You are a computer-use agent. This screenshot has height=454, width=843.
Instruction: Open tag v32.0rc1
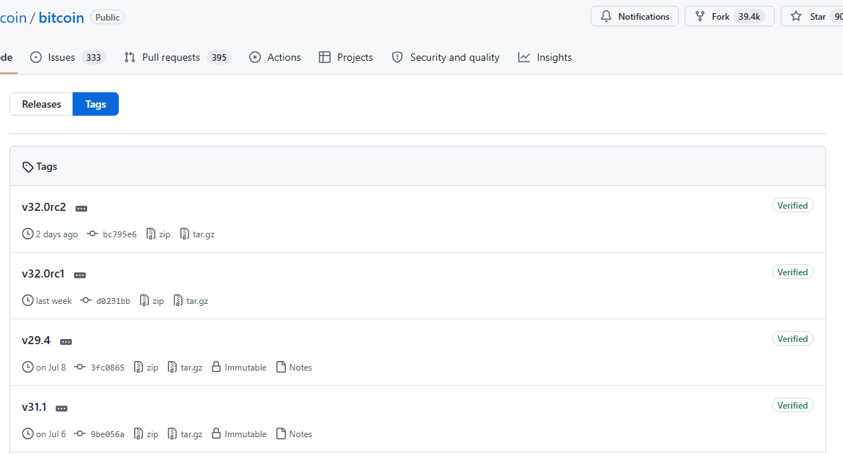43,273
